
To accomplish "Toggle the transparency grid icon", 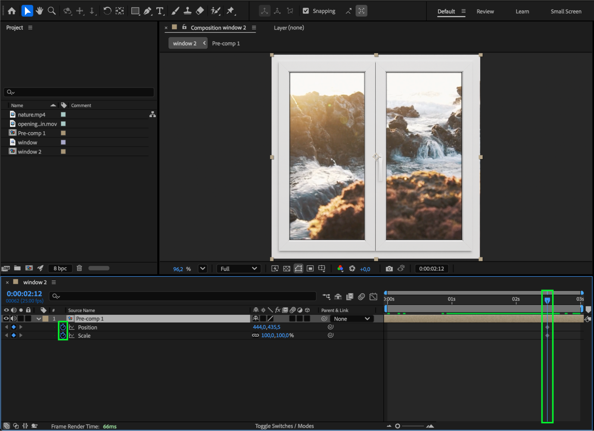I will pos(286,269).
